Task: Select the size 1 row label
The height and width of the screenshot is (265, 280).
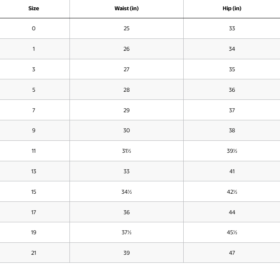Action: (34, 49)
